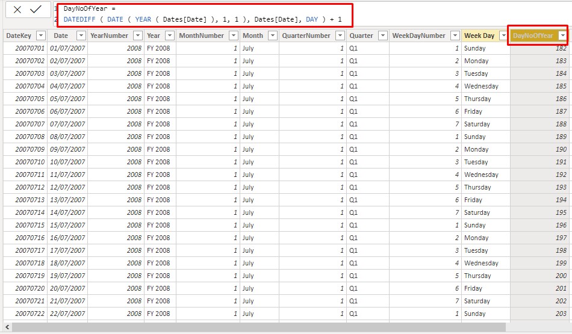This screenshot has width=572, height=334.
Task: Select cell DateKey 20070701
Action: coord(25,48)
